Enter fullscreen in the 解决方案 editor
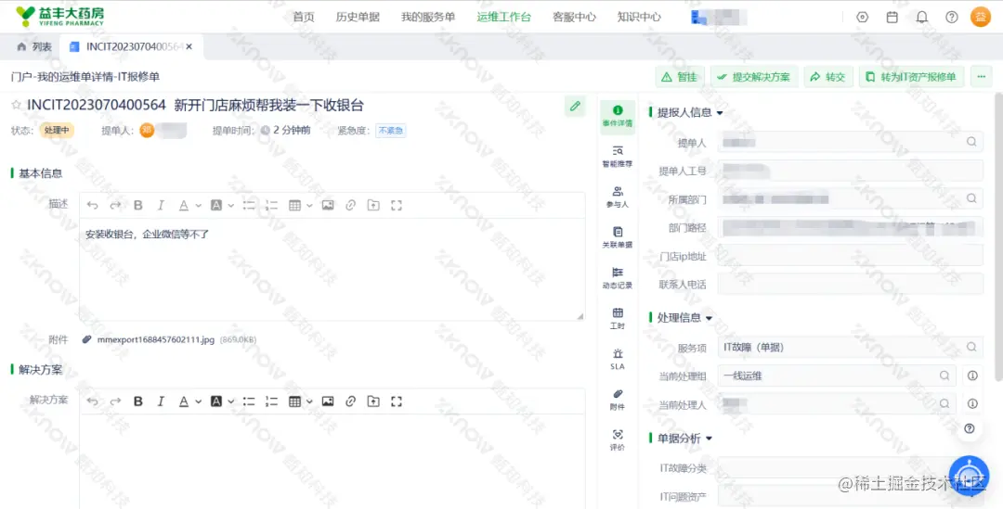The height and width of the screenshot is (509, 1003). coord(396,401)
